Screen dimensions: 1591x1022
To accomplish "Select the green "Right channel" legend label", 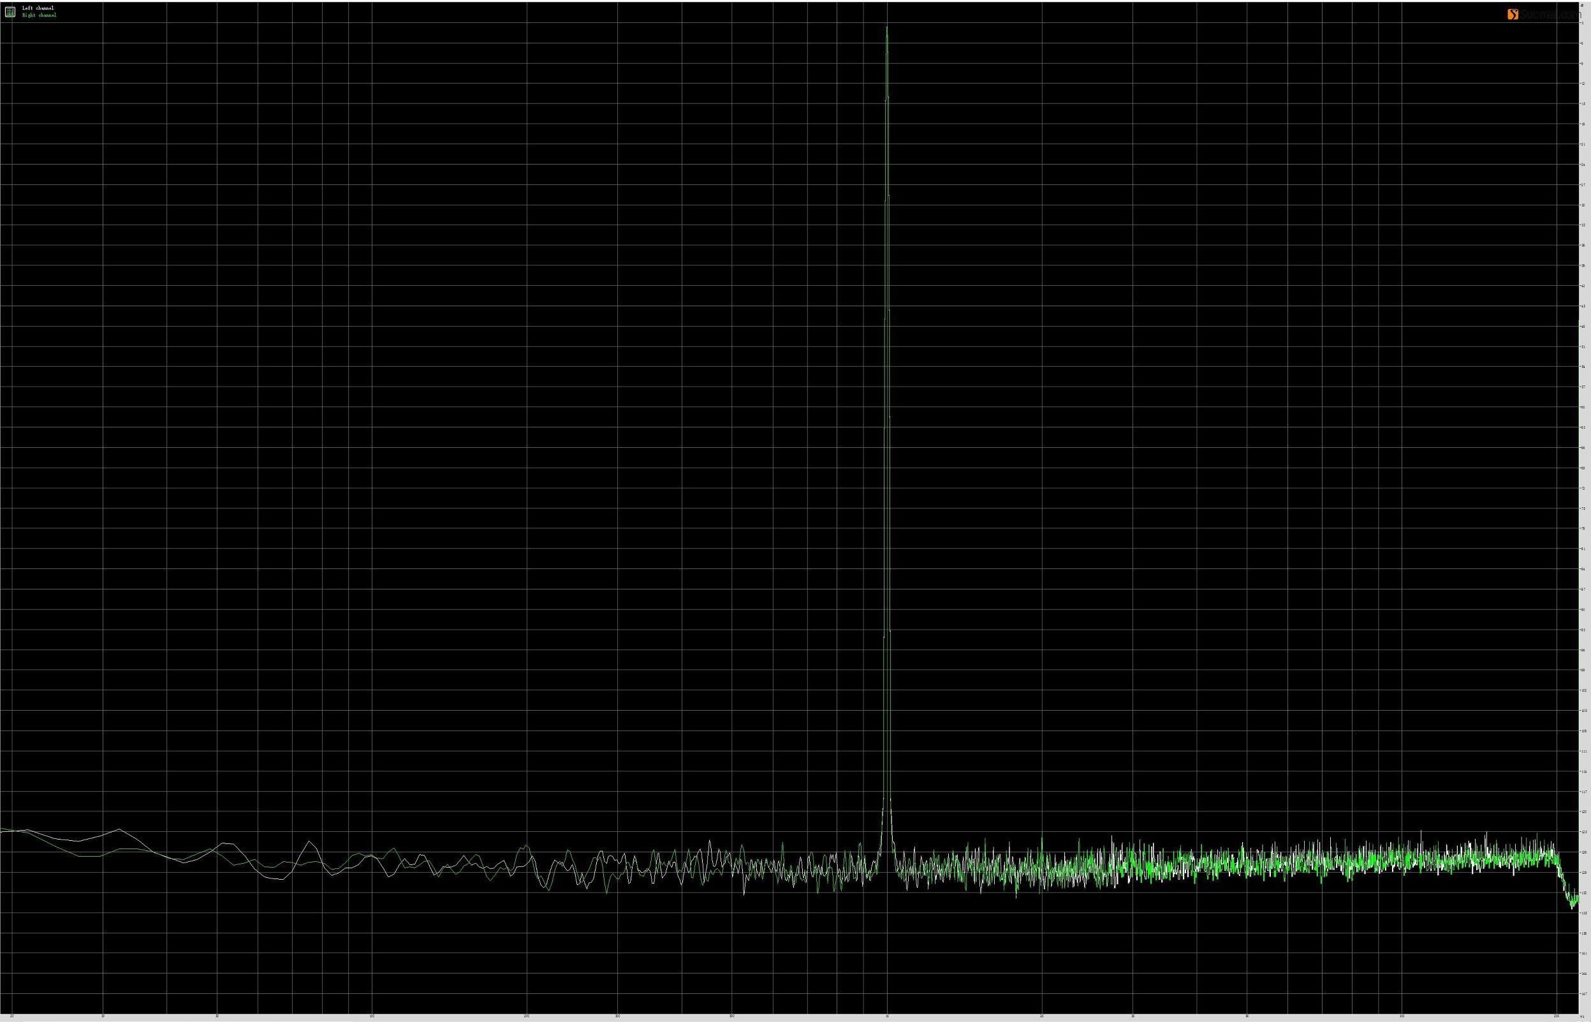I will coord(39,15).
